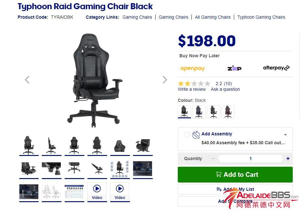
Task: Click the quantity input field
Action: [251, 158]
